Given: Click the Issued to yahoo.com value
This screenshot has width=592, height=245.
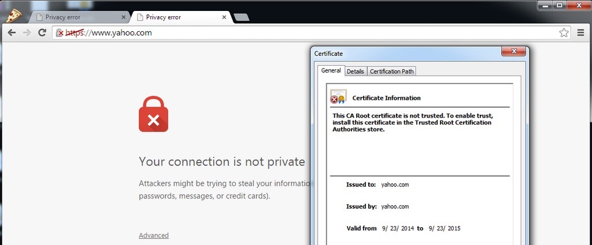Looking at the screenshot, I should 395,185.
